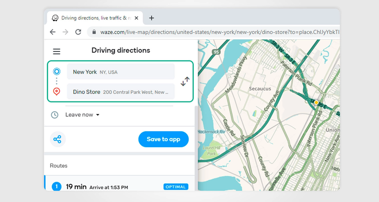Click the Castle Rd map label
Image resolution: width=379 pixels, height=202 pixels.
229,127
